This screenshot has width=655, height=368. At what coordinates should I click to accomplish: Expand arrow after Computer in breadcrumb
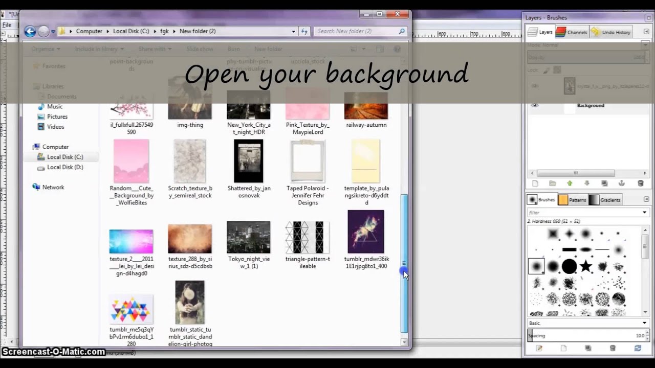click(107, 31)
